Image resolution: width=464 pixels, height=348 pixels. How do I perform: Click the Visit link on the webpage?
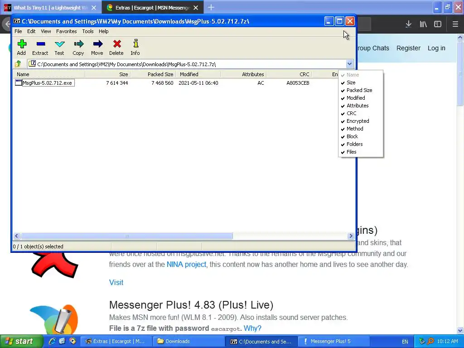(116, 283)
